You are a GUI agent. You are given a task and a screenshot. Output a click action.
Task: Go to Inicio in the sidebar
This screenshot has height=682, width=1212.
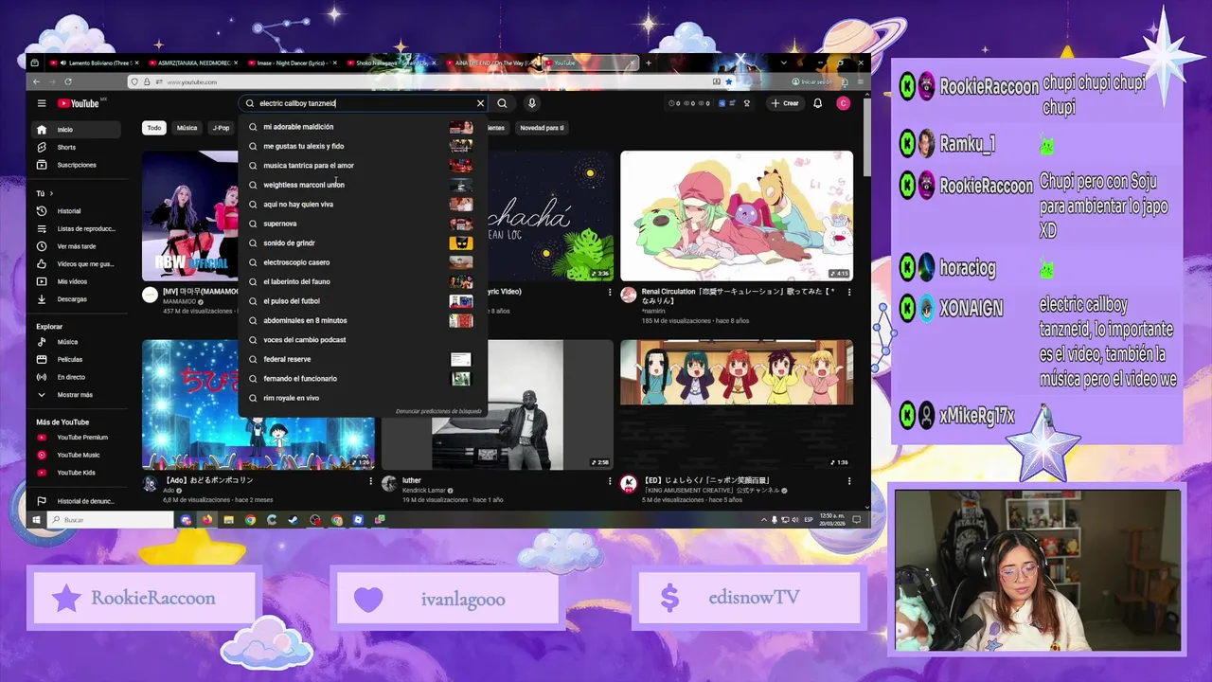coord(76,130)
